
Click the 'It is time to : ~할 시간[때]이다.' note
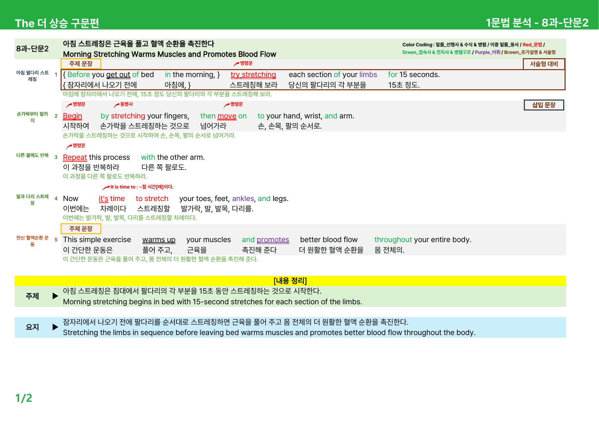tap(138, 187)
